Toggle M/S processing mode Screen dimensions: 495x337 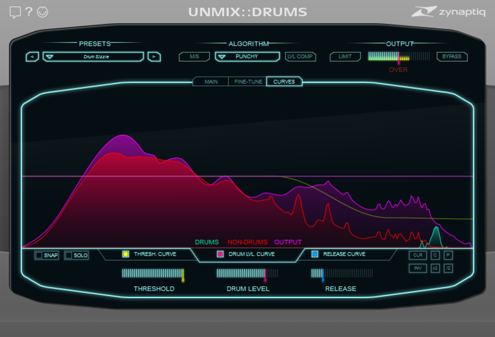tap(194, 56)
